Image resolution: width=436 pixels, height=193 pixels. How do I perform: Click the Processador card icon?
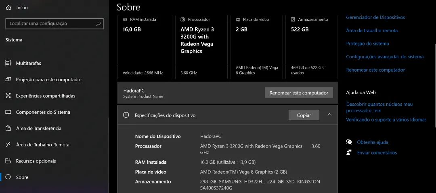182,19
